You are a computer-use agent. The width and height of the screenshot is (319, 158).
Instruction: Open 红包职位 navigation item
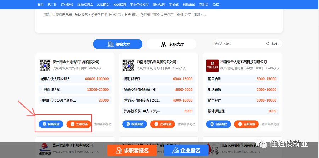[67, 5]
